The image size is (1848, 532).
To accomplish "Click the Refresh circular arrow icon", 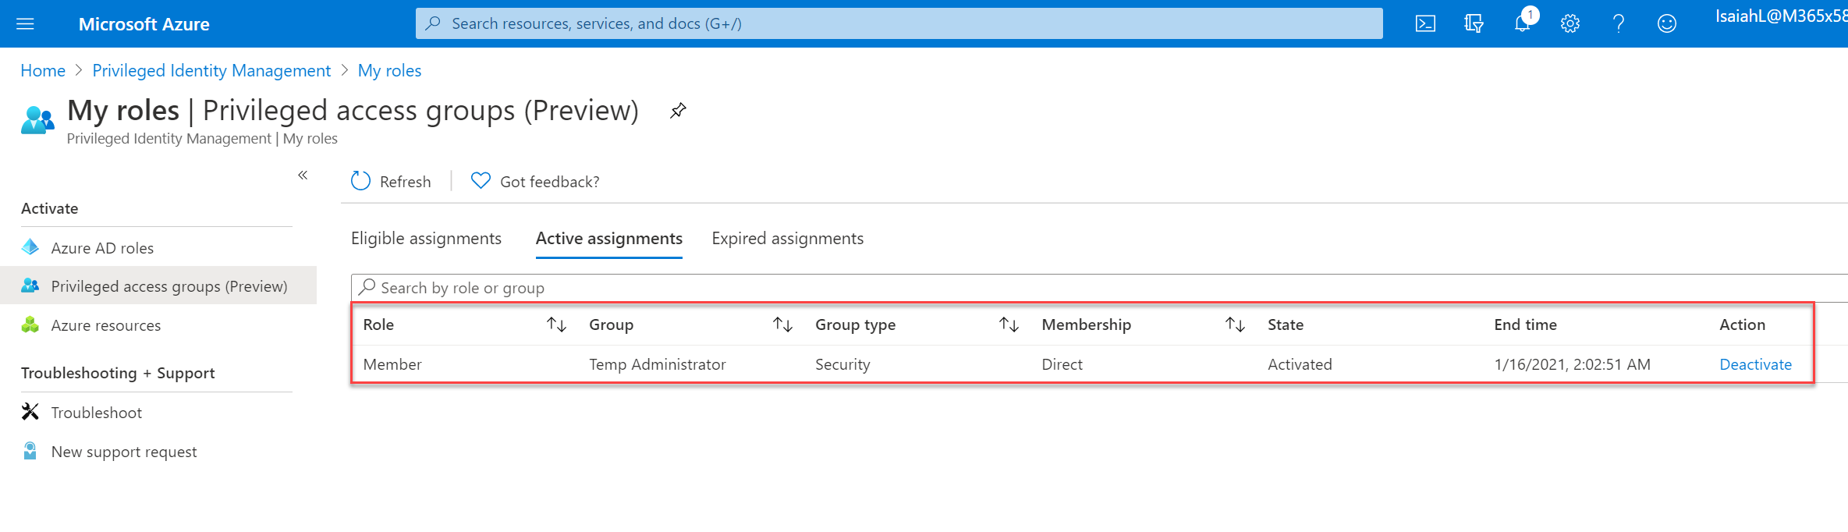I will pyautogui.click(x=360, y=181).
